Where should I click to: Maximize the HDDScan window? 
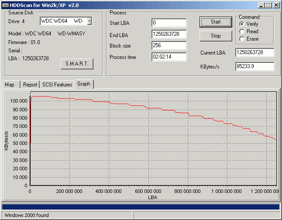[268, 5]
